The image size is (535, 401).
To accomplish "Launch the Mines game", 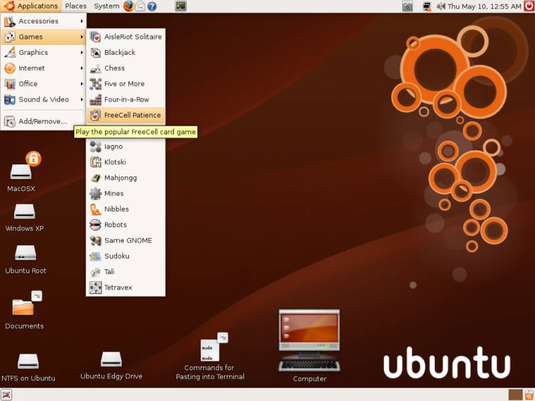I will coord(126,194).
